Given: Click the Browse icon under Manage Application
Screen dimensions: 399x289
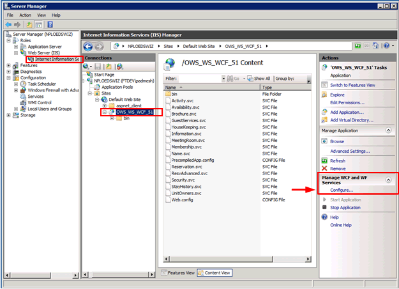Looking at the screenshot, I should [324, 141].
